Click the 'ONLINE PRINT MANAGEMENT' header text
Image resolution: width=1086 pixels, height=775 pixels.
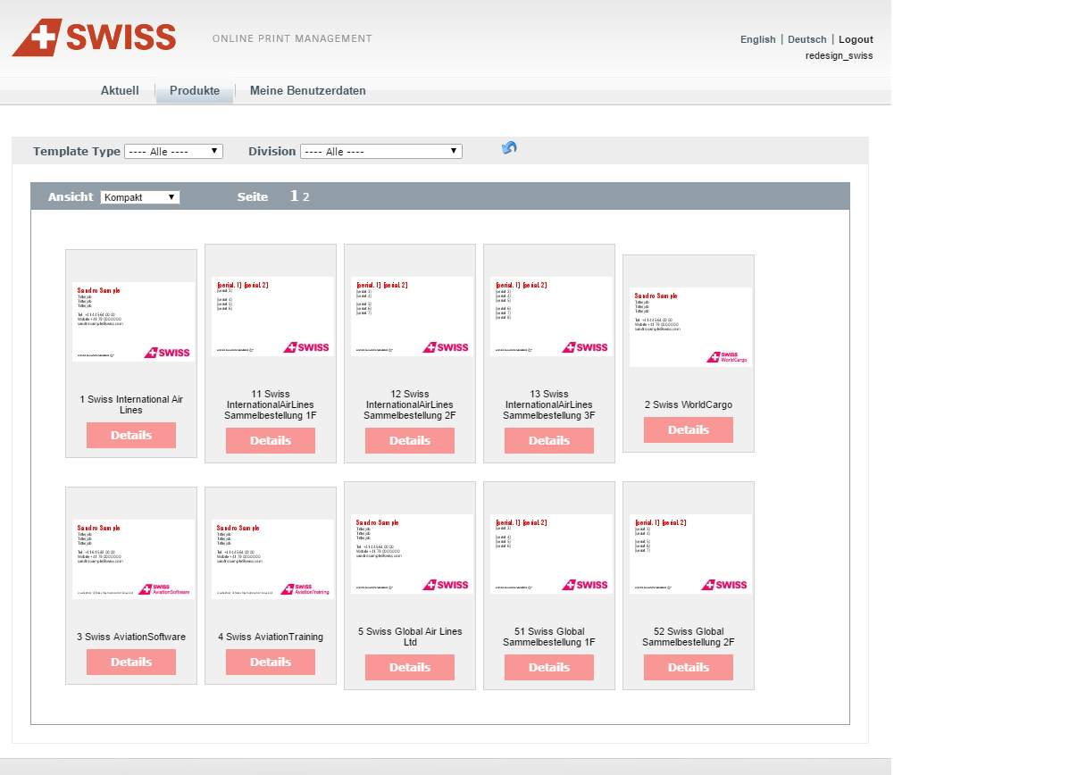(292, 38)
